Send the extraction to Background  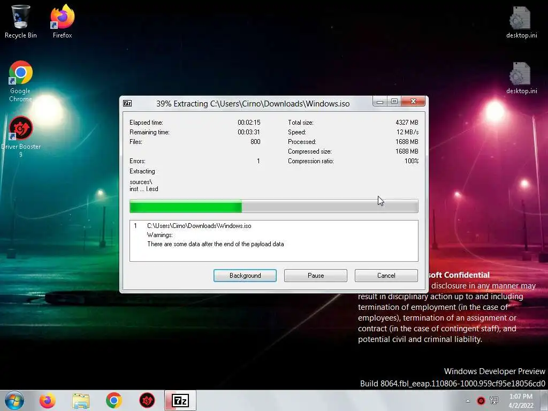245,276
